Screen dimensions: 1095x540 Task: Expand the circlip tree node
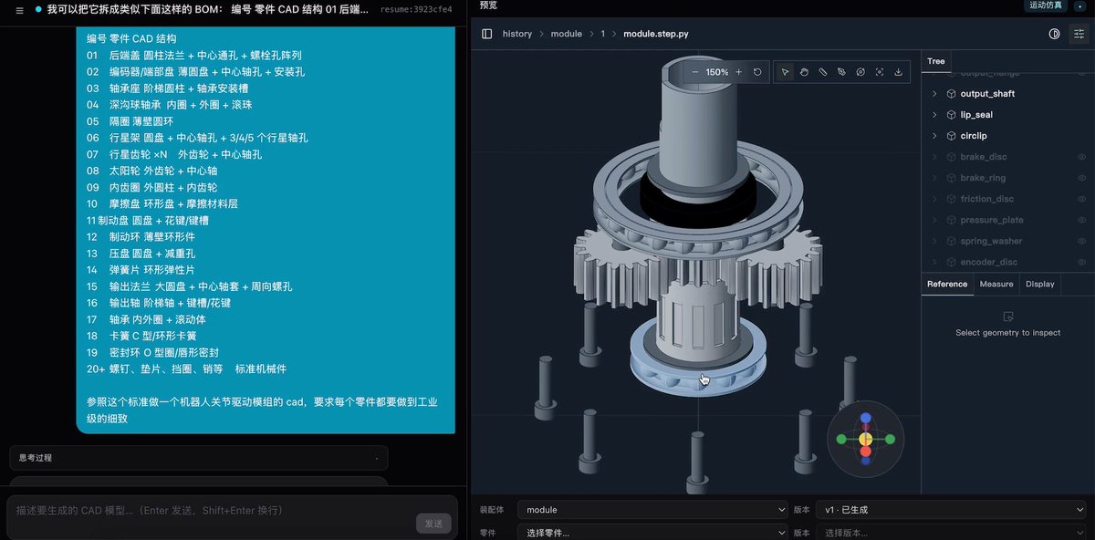point(934,136)
